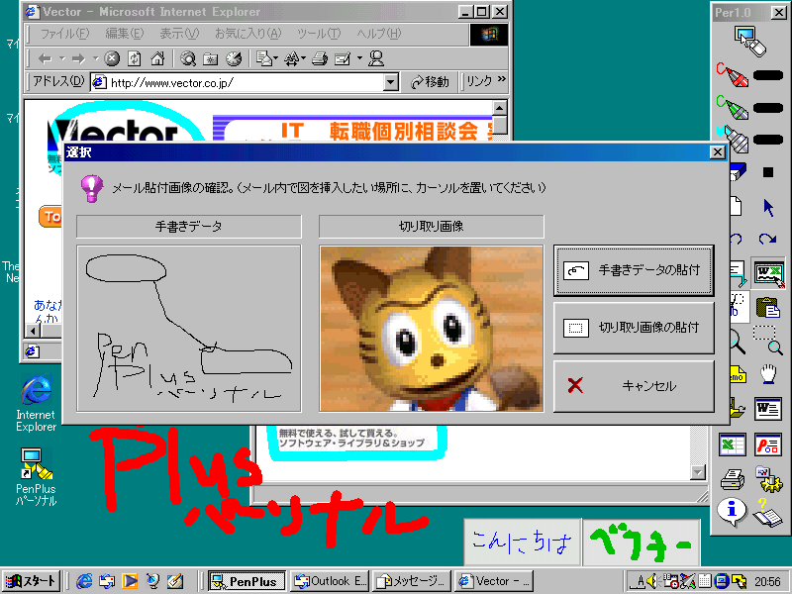Click the Internet Explorer desktop icon

pos(36,403)
